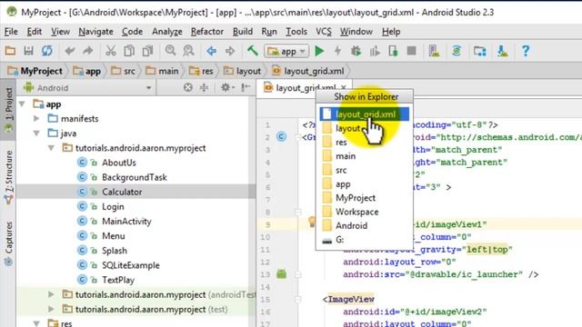Click the gutter class icon on line 2

click(281, 137)
